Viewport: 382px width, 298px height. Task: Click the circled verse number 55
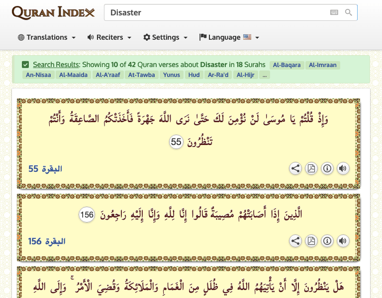pos(176,142)
